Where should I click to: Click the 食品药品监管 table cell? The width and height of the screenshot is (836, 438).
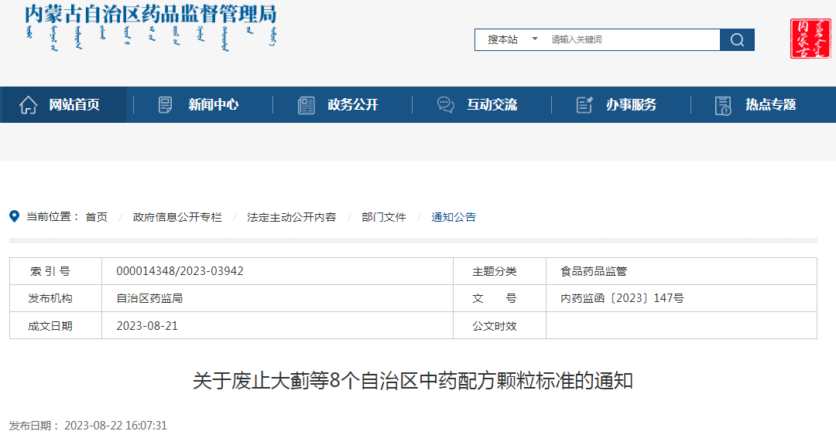click(x=681, y=271)
